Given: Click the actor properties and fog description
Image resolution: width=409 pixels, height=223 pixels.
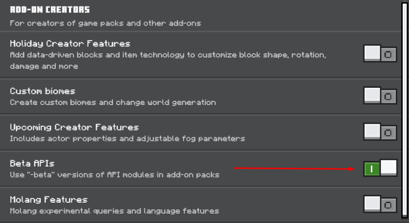Looking at the screenshot, I should point(127,138).
